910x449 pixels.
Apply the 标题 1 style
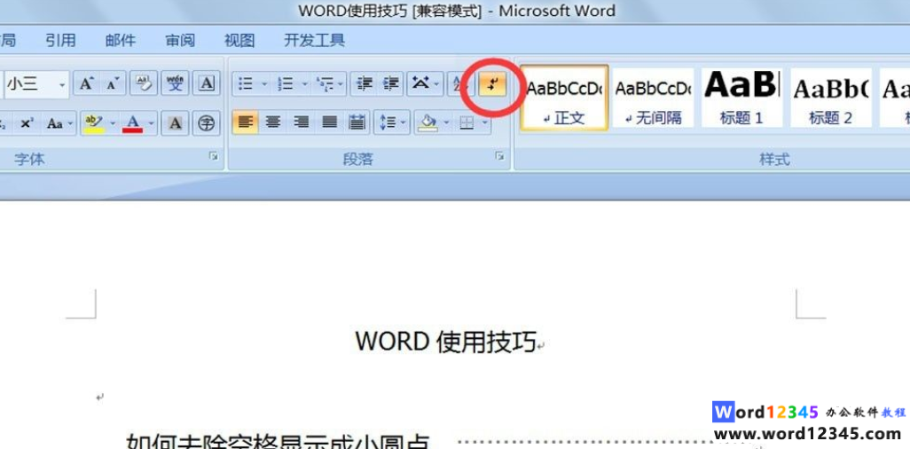(x=741, y=97)
